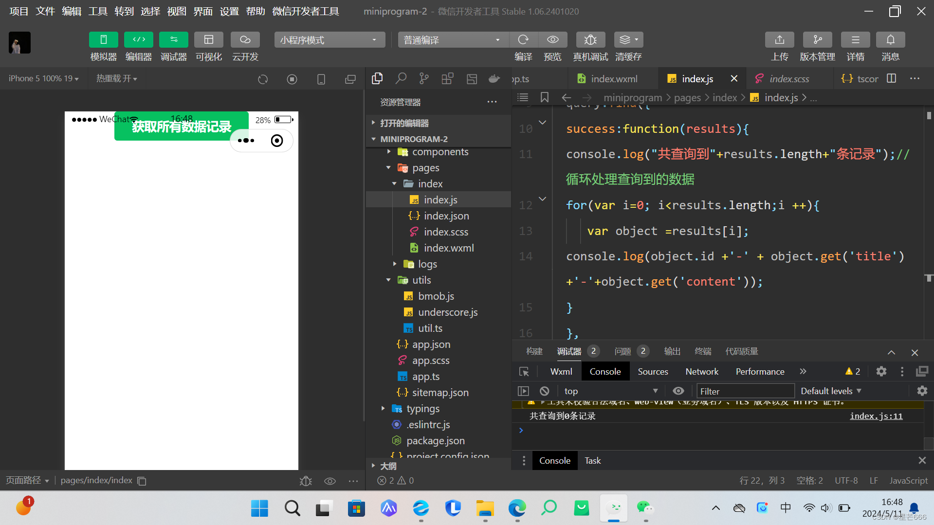Image resolution: width=934 pixels, height=525 pixels.
Task: Open source control icon above file tree
Action: (423, 78)
